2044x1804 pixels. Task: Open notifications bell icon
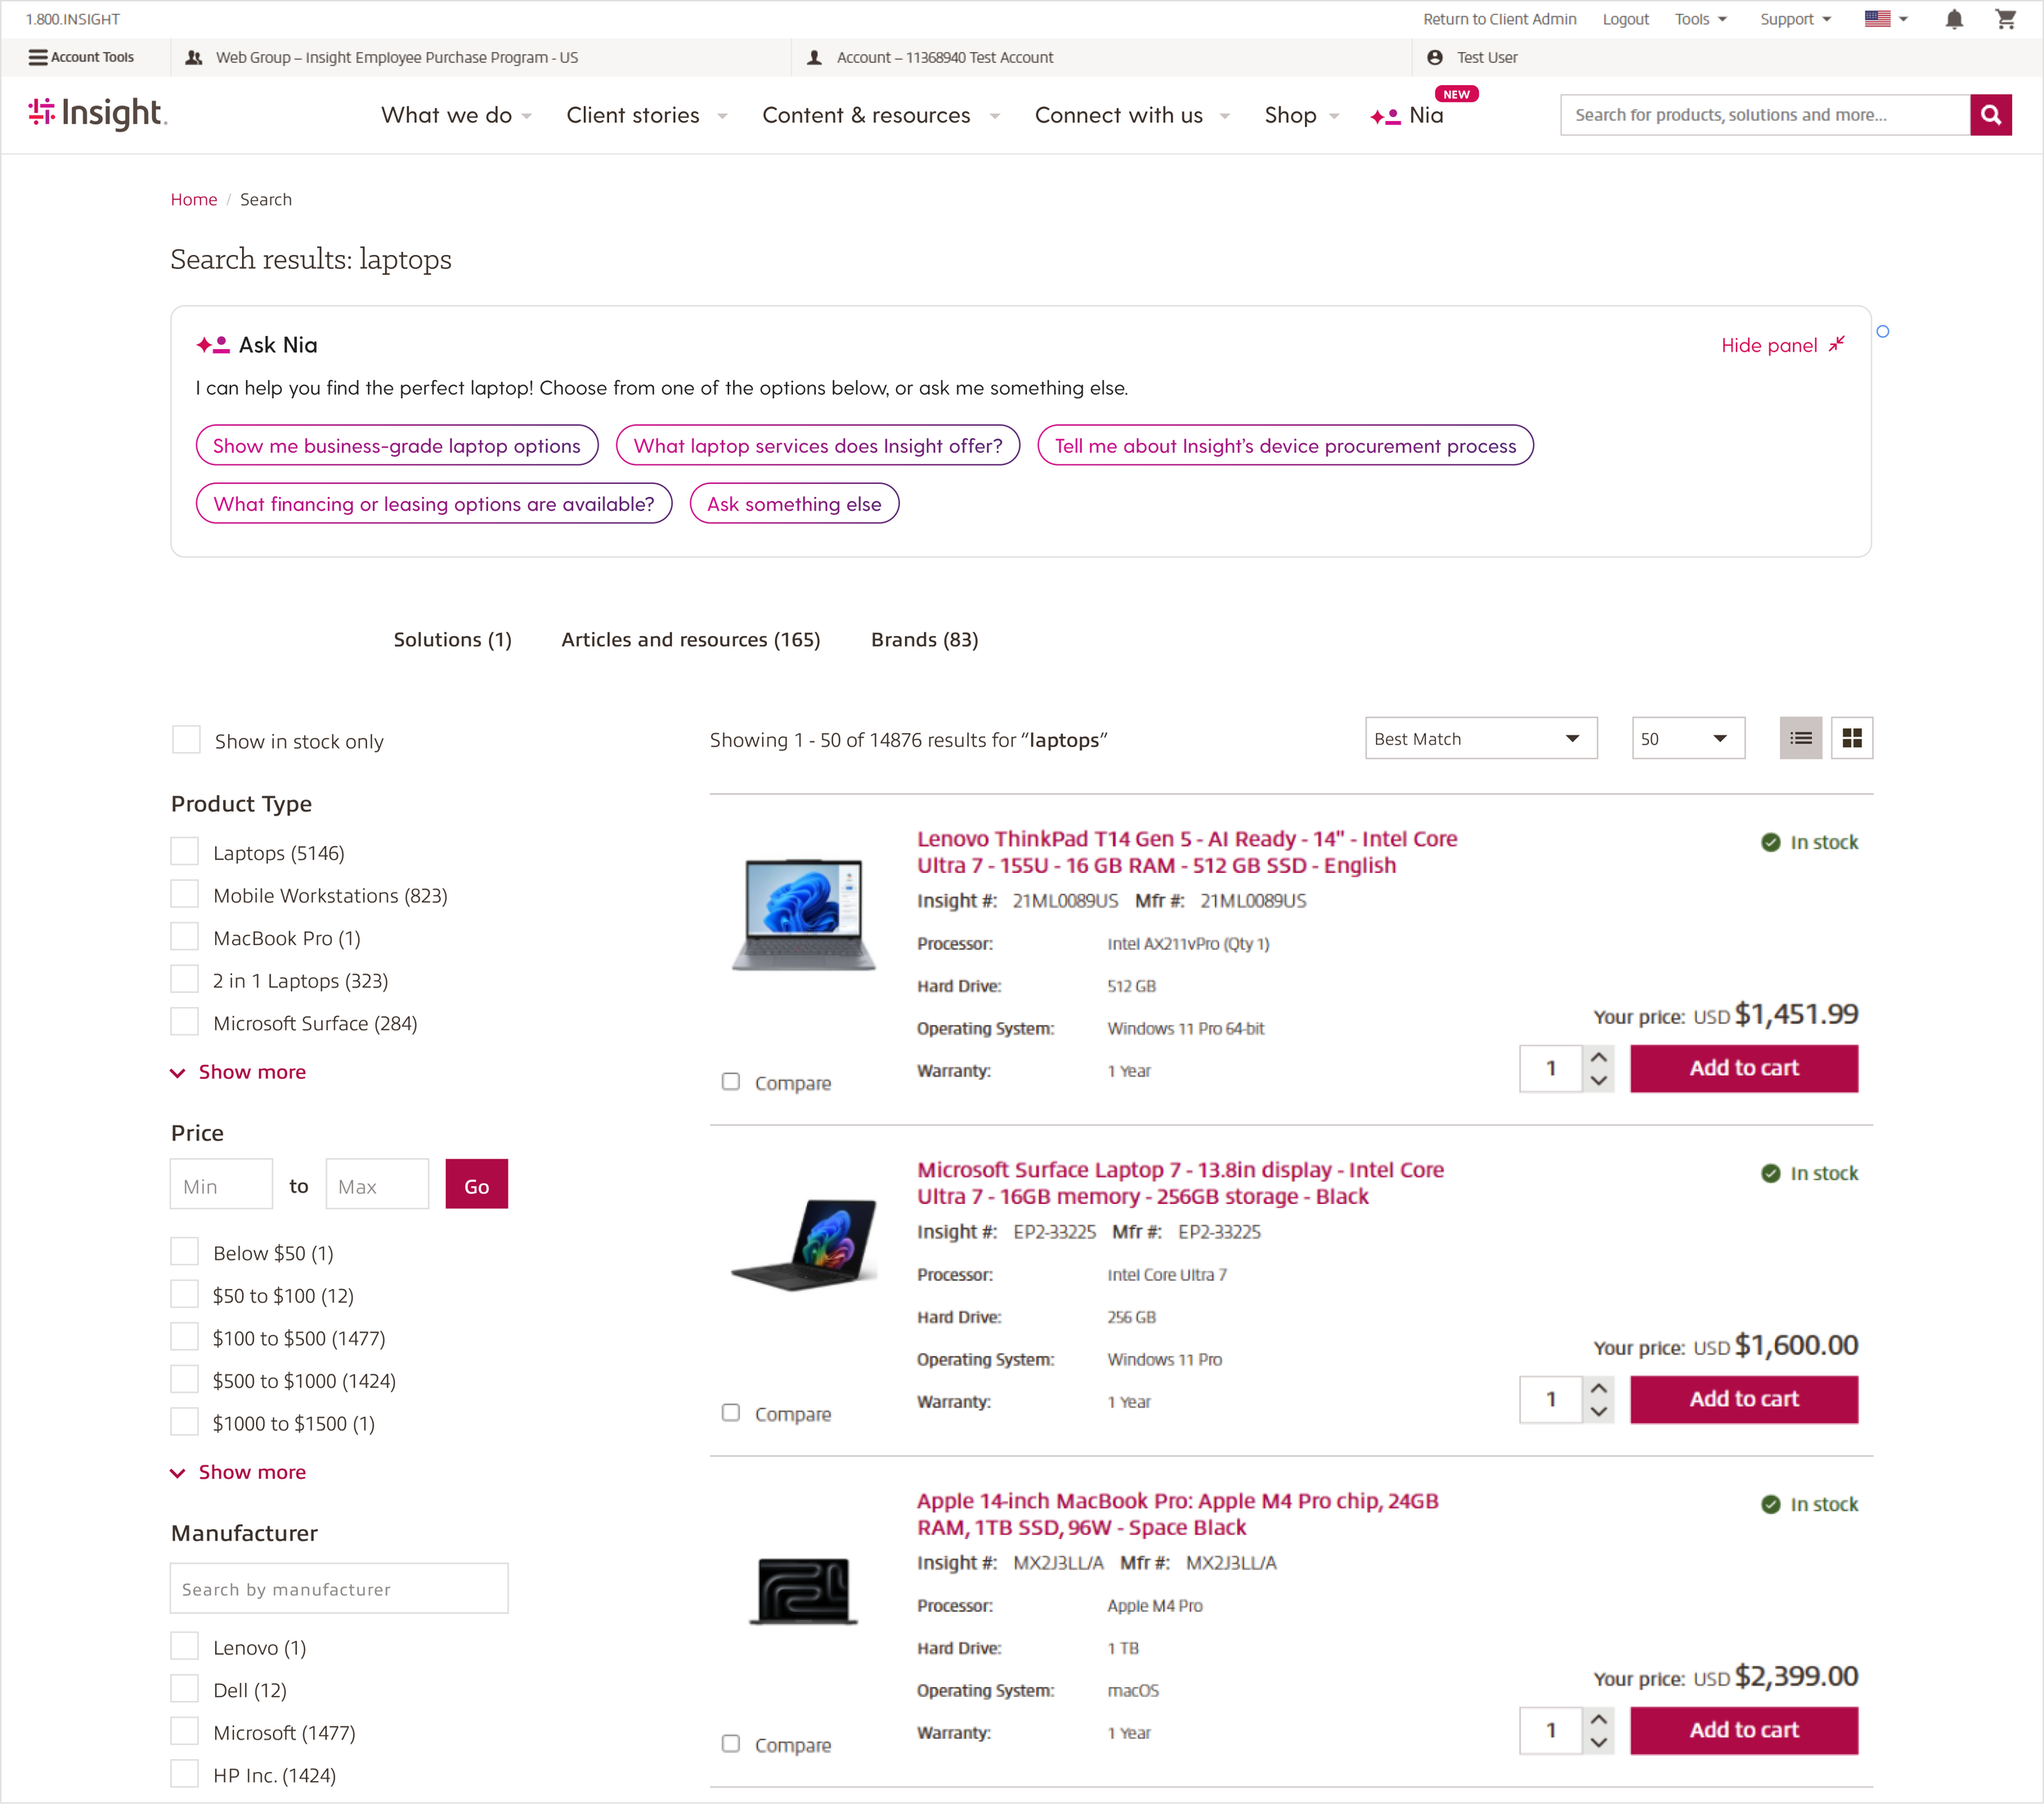tap(1954, 19)
